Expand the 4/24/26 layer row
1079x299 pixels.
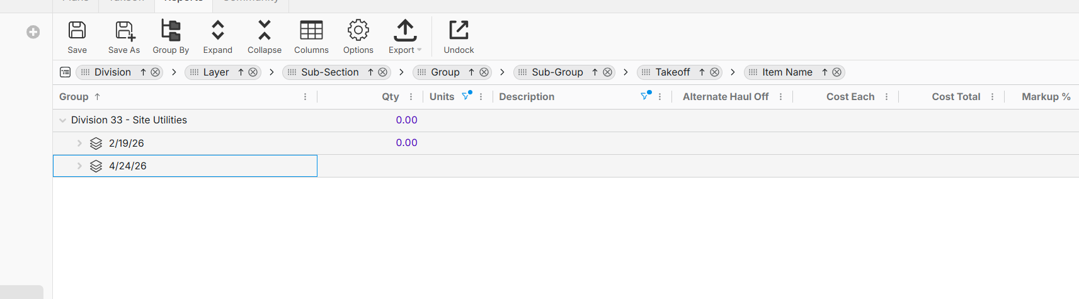click(x=79, y=166)
